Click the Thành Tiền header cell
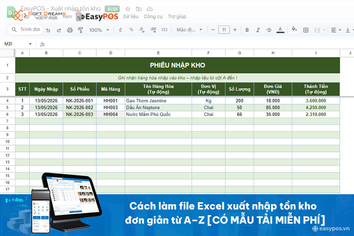 pyautogui.click(x=316, y=89)
